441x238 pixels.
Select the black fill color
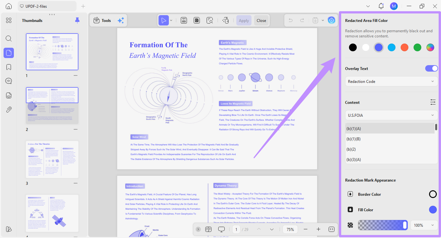point(353,48)
